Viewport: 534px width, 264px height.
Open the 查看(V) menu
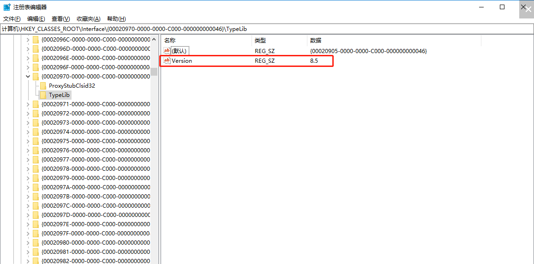click(x=60, y=19)
